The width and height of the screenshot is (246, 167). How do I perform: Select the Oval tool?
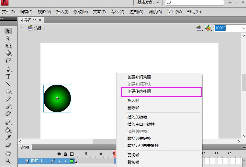(x=8, y=91)
